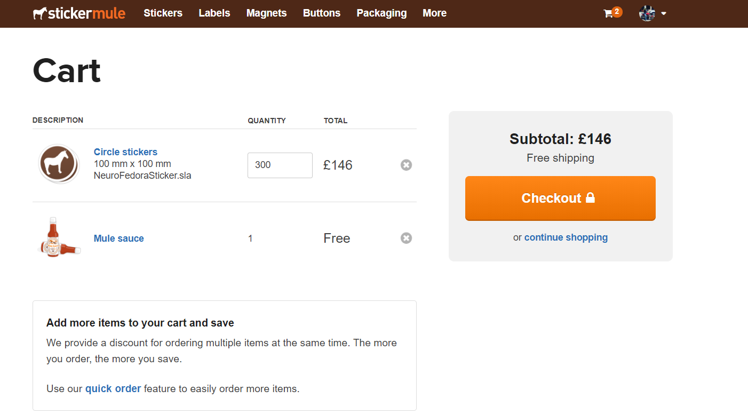Select the QUANTITY column header
748x414 pixels.
(x=267, y=121)
